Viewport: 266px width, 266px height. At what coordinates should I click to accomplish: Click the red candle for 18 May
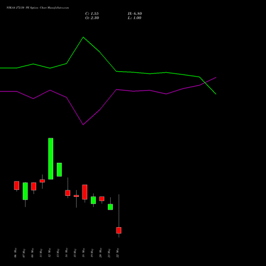(85, 192)
